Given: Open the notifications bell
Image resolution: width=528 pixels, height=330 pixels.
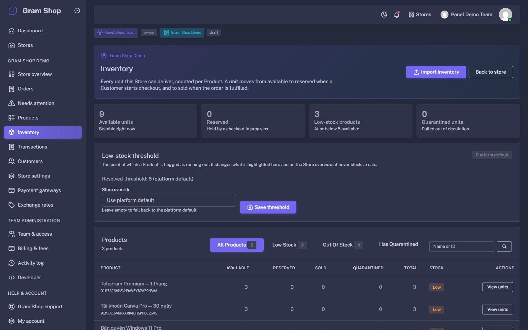Looking at the screenshot, I should pos(397,15).
